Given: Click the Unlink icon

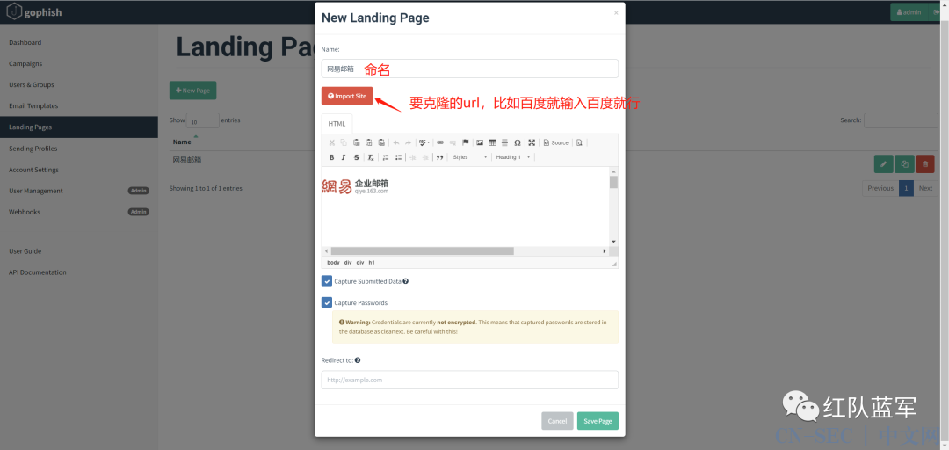Looking at the screenshot, I should 453,142.
